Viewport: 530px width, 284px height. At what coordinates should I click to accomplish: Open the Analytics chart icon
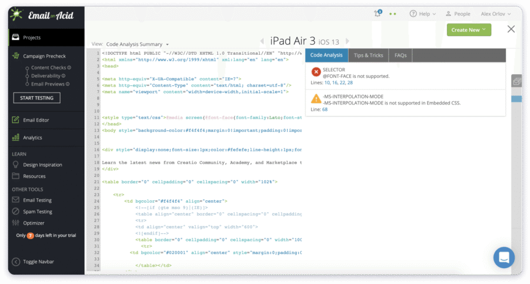16,138
